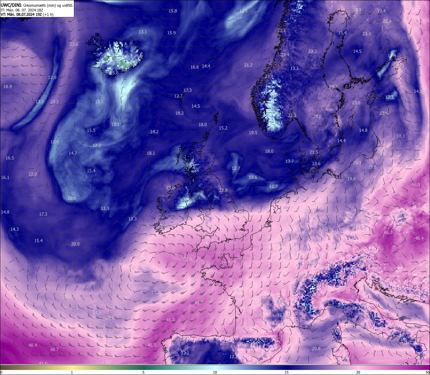The height and width of the screenshot is (375, 430).
Task: Click the colorbar tick label '0'
Action: tap(1, 372)
